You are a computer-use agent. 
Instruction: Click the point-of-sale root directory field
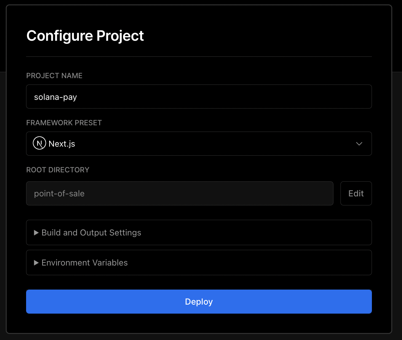(x=180, y=193)
